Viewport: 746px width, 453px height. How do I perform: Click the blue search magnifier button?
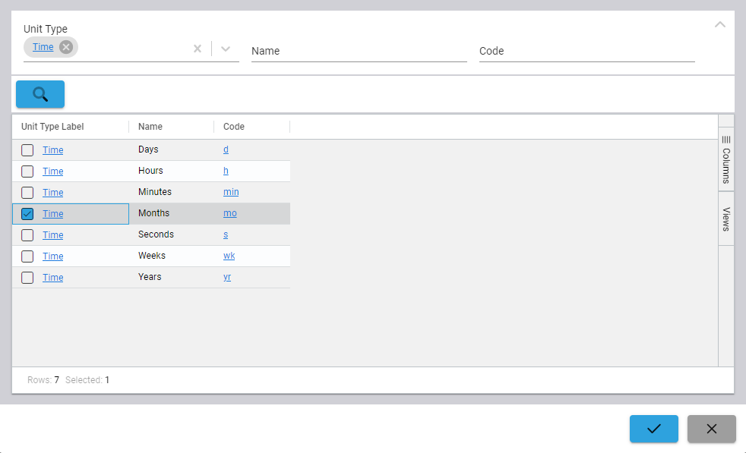pos(40,94)
